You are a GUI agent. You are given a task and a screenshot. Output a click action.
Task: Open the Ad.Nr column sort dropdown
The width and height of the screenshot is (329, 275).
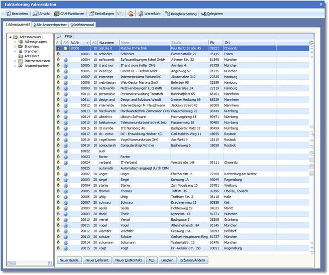88,43
